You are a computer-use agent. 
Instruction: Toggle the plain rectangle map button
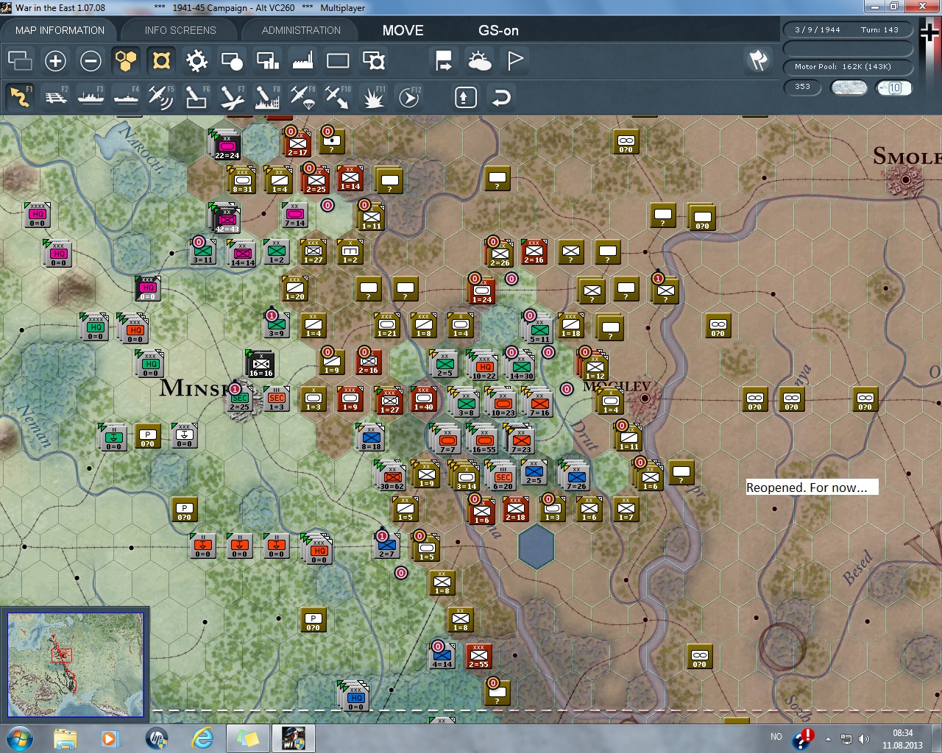pyautogui.click(x=338, y=60)
